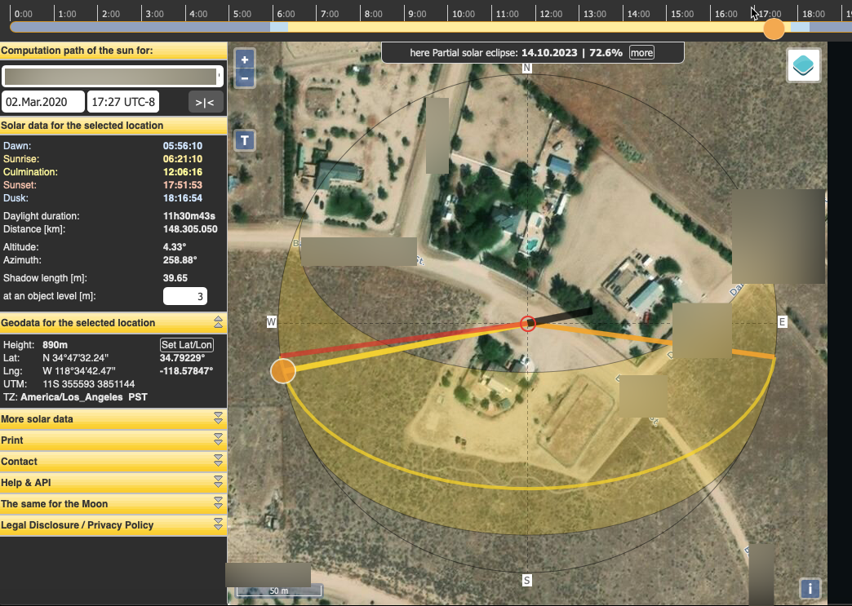Screen dimensions: 852x606
Task: Select the orange sun marker on the timeline
Action: click(774, 29)
